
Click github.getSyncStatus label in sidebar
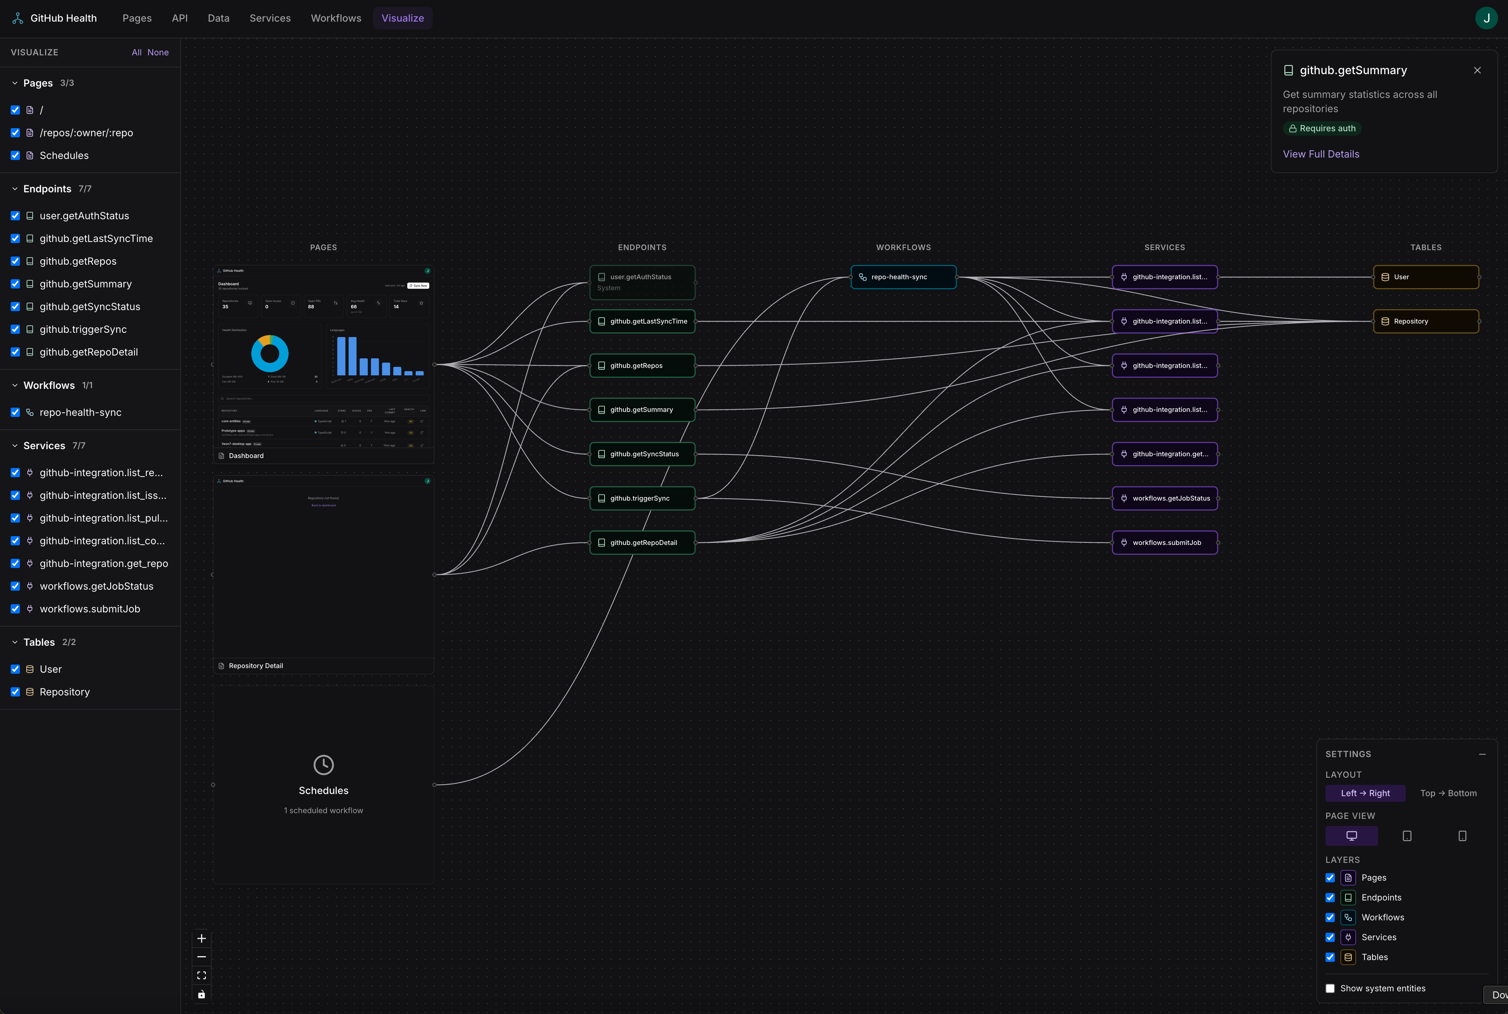tap(90, 307)
